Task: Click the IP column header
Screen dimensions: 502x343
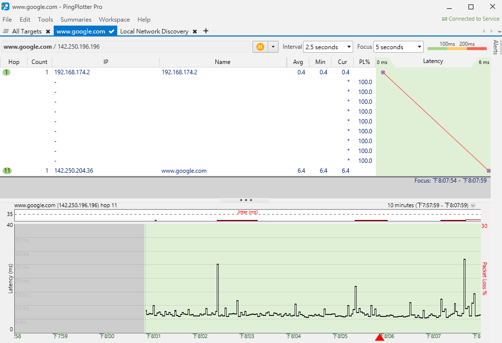Action: pyautogui.click(x=105, y=62)
